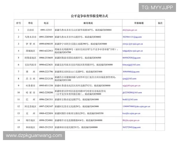Select address 新疆库尔勒市延安路27号
The height and width of the screenshot is (143, 179).
(x=67, y=100)
